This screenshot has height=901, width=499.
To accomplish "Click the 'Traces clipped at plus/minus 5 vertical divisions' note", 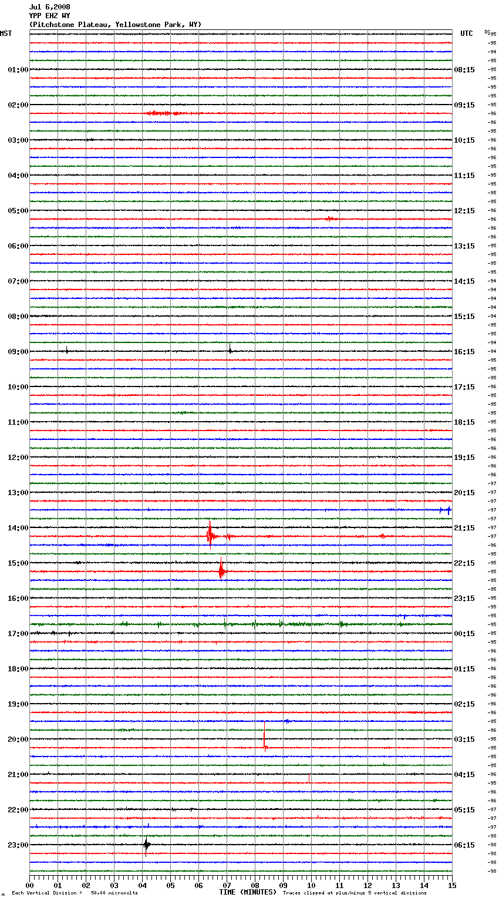I will pyautogui.click(x=355, y=893).
